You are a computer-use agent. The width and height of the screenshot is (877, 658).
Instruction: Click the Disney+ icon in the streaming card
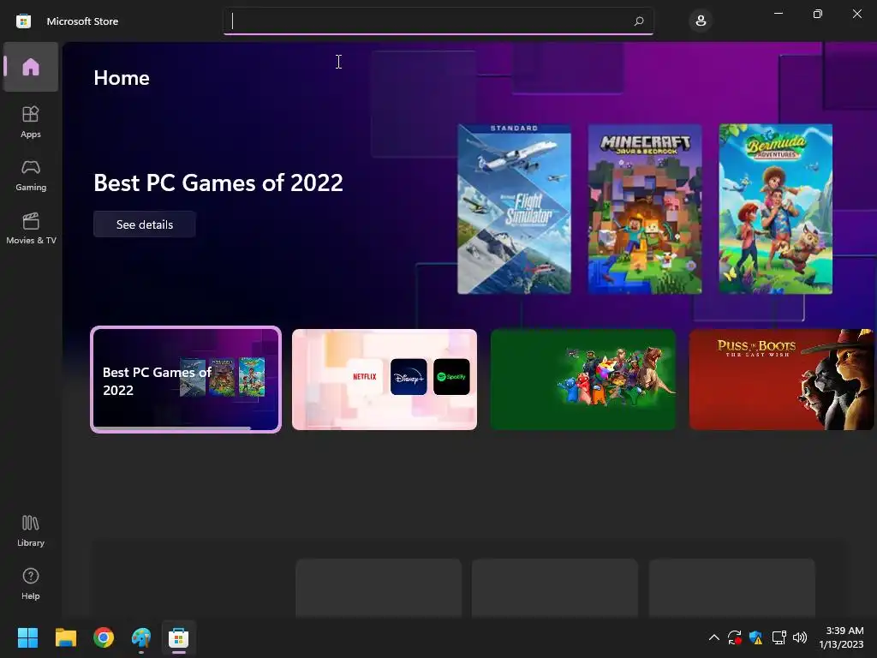point(409,377)
